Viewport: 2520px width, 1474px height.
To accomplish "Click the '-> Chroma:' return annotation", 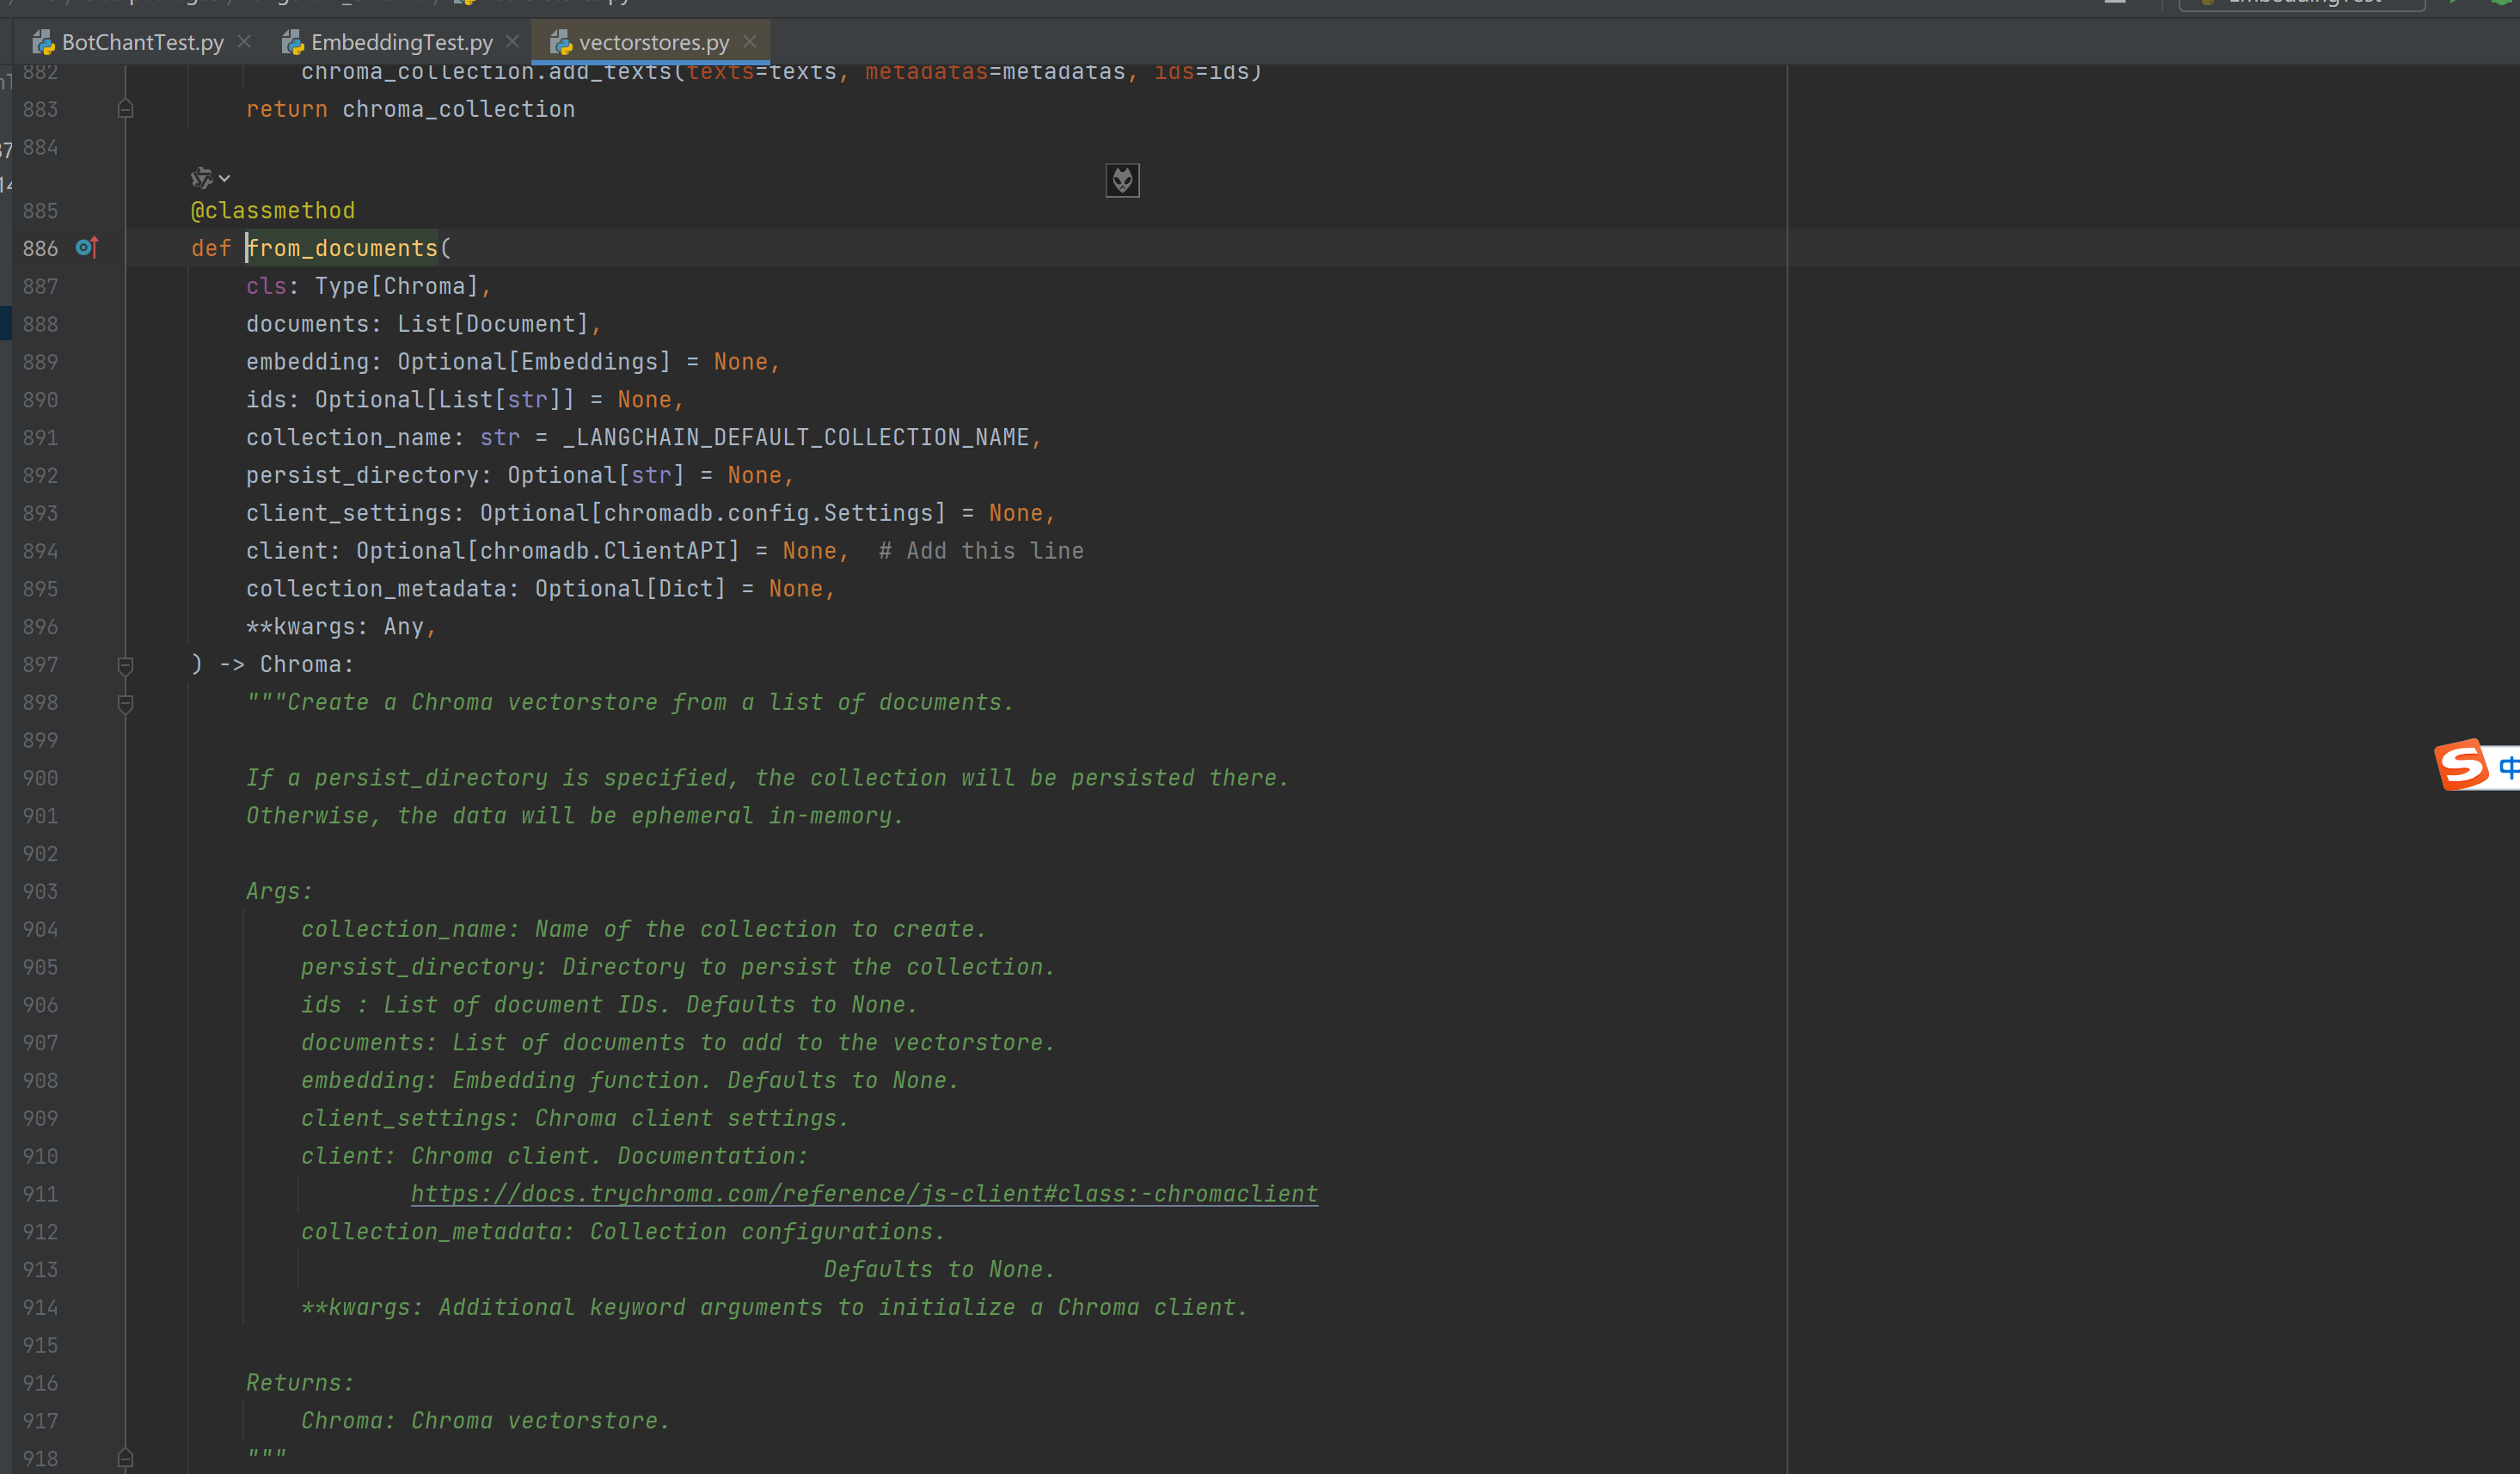I will tap(286, 664).
